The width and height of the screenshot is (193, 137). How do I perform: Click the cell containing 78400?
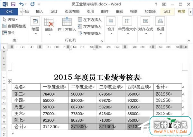pyautogui.click(x=55, y=94)
